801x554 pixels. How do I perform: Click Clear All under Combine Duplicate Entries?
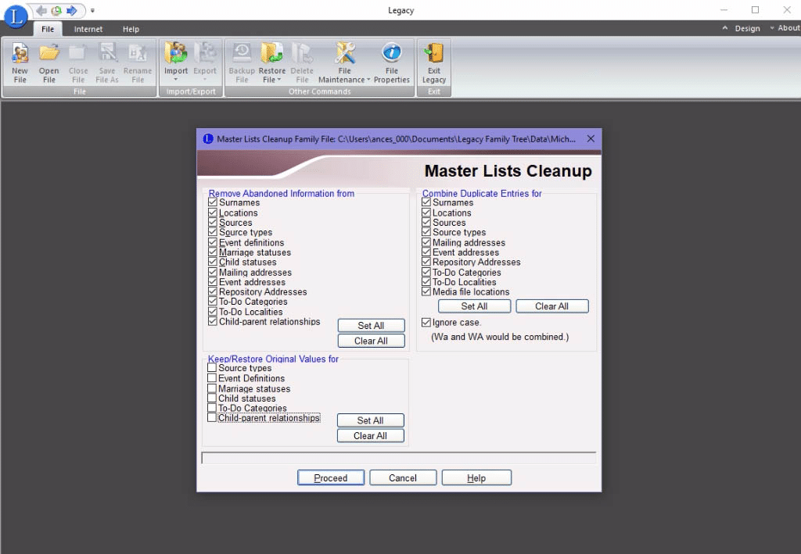pos(551,306)
